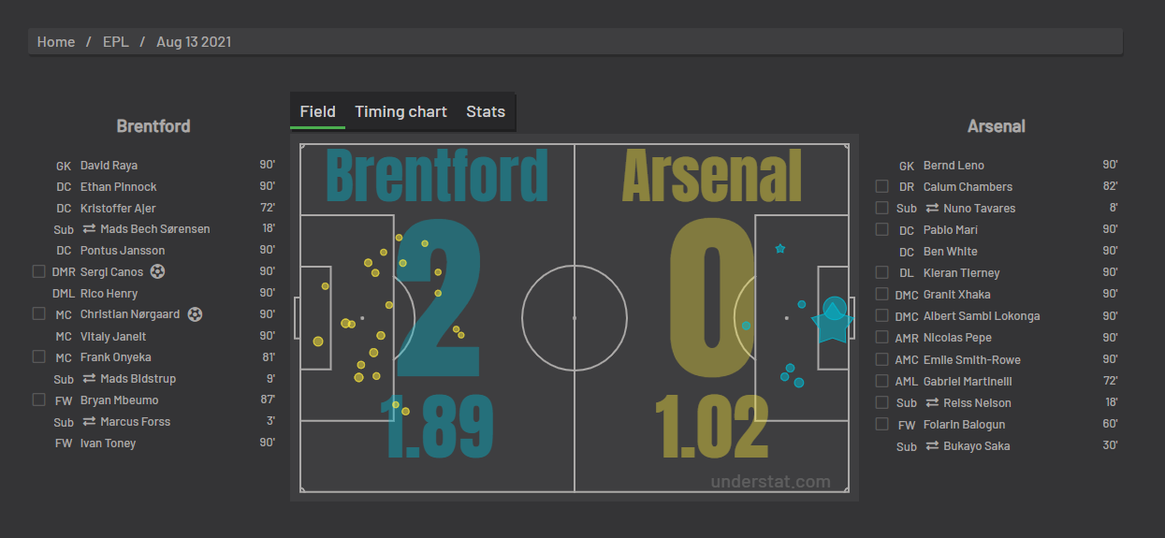Tick the checkbox for Sergi Canos
The width and height of the screenshot is (1165, 538).
(x=38, y=271)
